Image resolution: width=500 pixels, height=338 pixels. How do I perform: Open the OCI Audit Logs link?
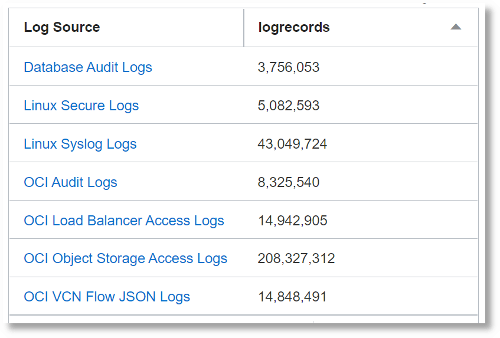(x=71, y=182)
